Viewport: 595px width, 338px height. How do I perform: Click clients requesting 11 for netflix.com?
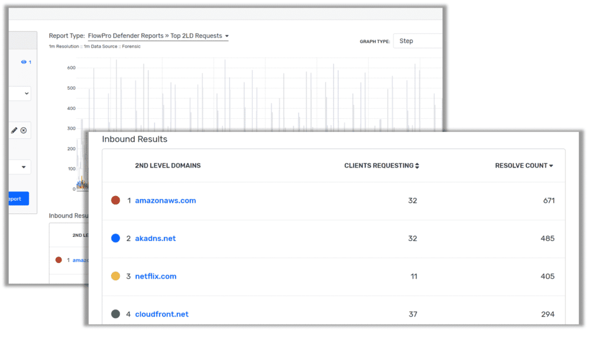point(414,276)
